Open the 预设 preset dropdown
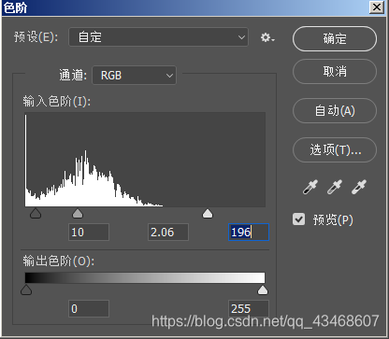This screenshot has width=389, height=339. coord(158,37)
